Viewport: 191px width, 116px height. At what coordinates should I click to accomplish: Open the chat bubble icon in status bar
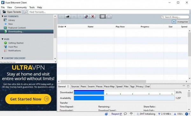point(125,114)
